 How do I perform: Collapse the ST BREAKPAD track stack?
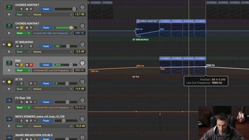click(x=4, y=45)
